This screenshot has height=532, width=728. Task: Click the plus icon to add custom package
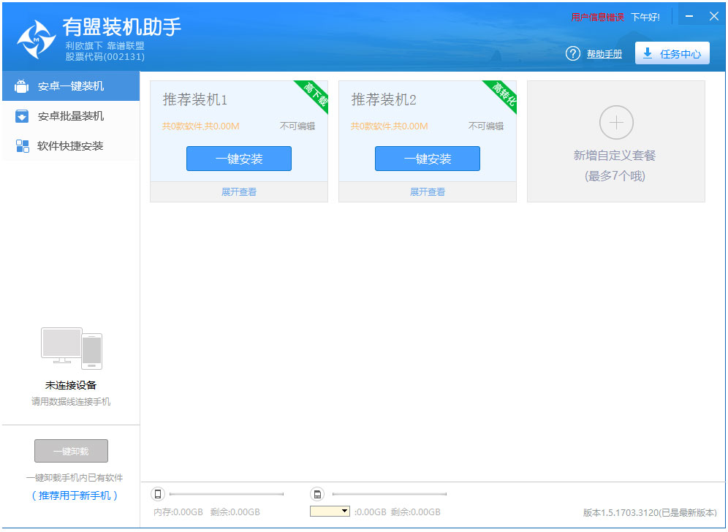616,122
